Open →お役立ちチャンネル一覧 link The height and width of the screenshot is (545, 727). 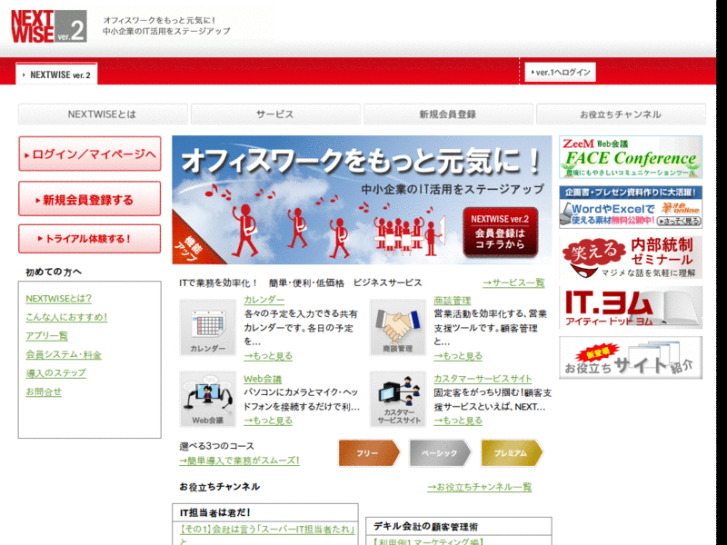click(x=480, y=487)
